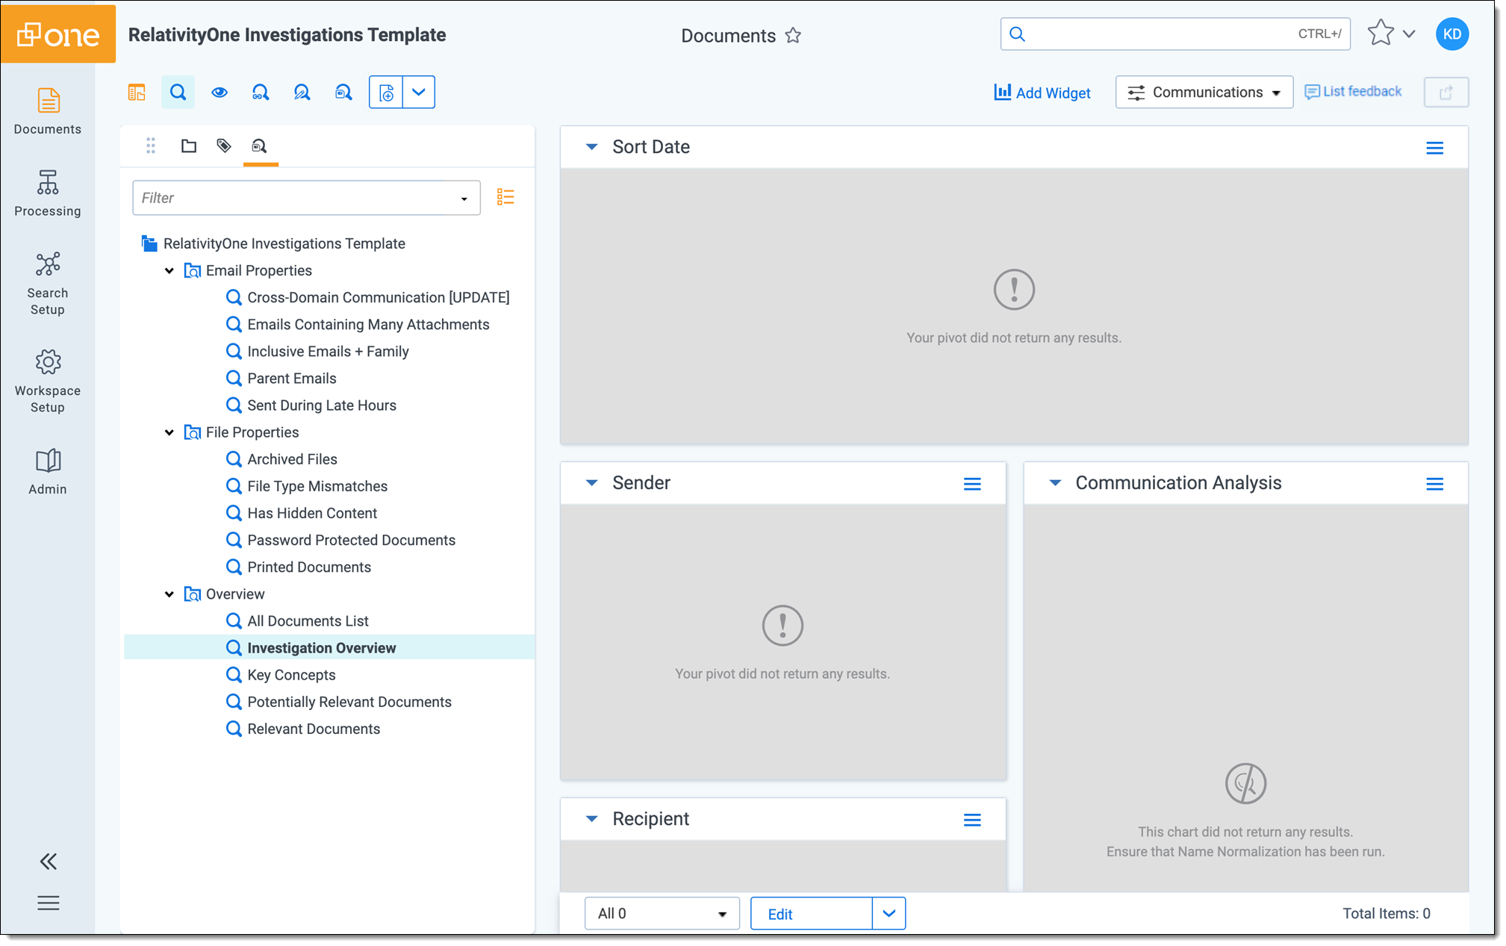Open the Communications dashboard dropdown
Screen dimensions: 1506x946
point(1204,93)
